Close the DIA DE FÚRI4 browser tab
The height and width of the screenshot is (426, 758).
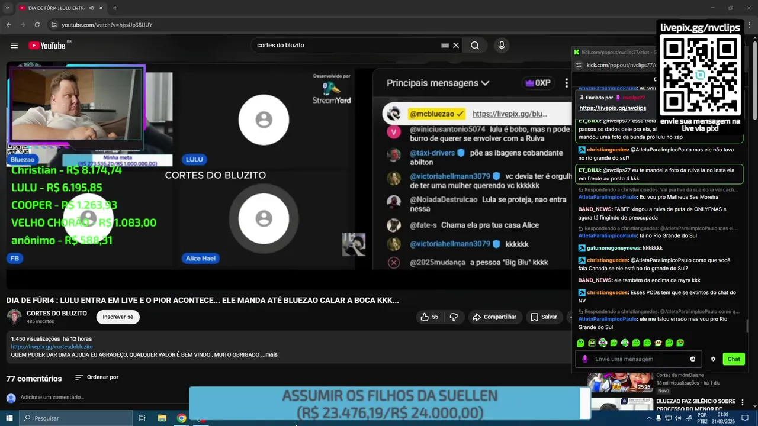101,8
